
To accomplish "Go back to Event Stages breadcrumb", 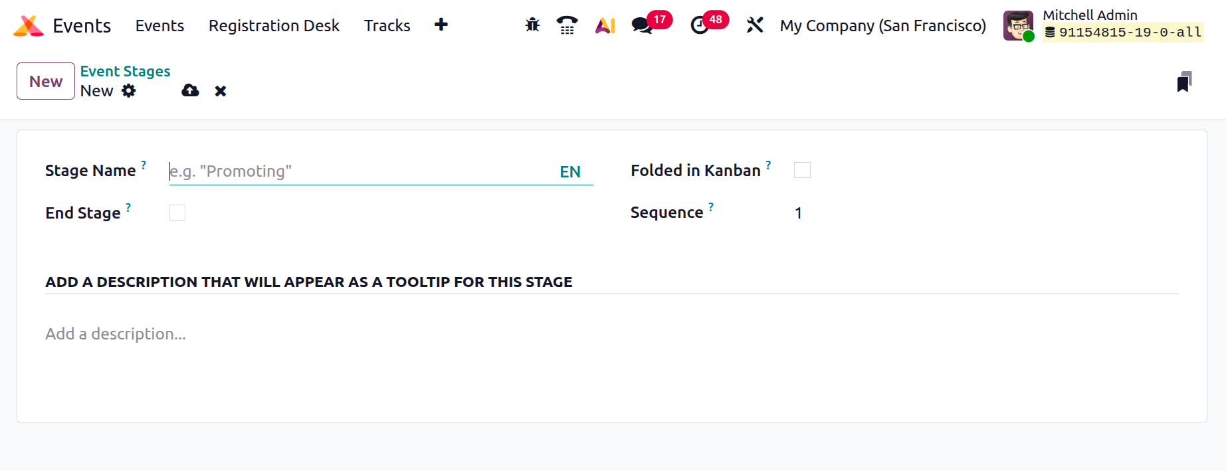I will coord(125,71).
